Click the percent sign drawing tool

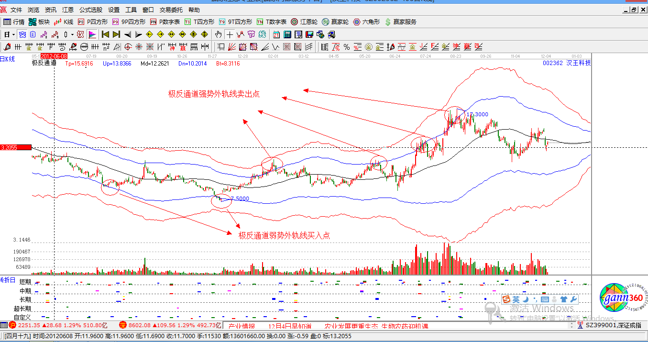[x=346, y=47]
